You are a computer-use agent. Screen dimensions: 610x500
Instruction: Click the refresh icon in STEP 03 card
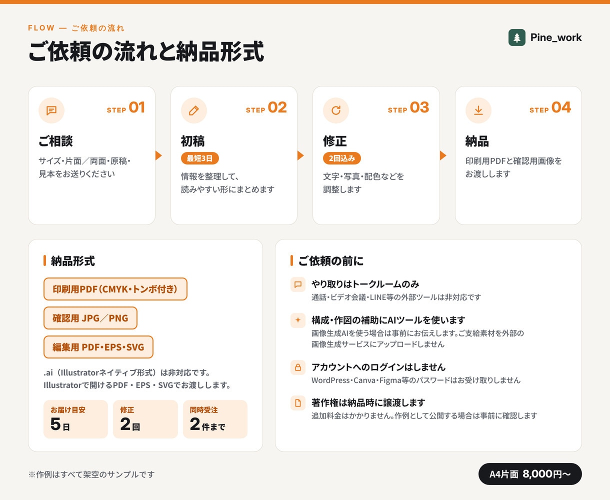pyautogui.click(x=336, y=110)
